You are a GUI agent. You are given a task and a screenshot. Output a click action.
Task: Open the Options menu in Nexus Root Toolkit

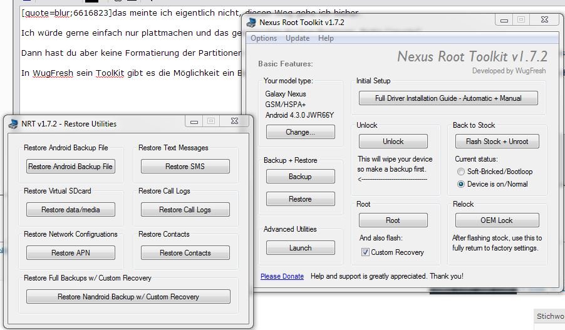264,38
